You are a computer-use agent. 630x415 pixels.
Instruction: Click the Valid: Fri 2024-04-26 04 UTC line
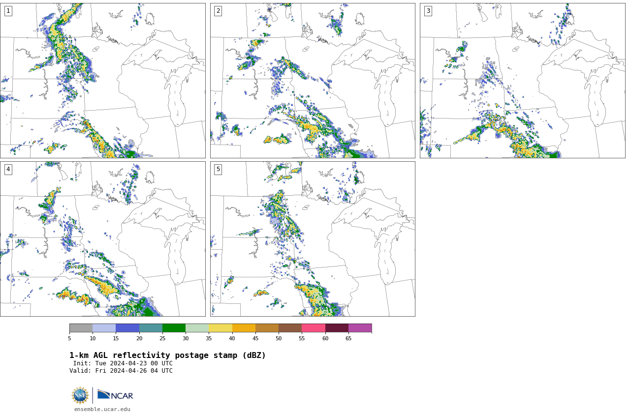121,371
